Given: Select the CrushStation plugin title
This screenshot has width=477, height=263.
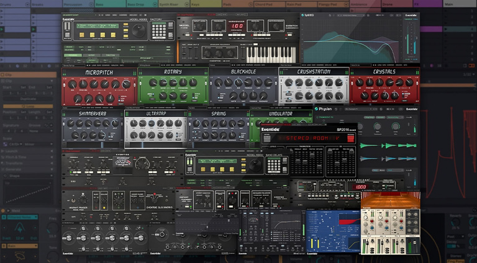Looking at the screenshot, I should 314,73.
